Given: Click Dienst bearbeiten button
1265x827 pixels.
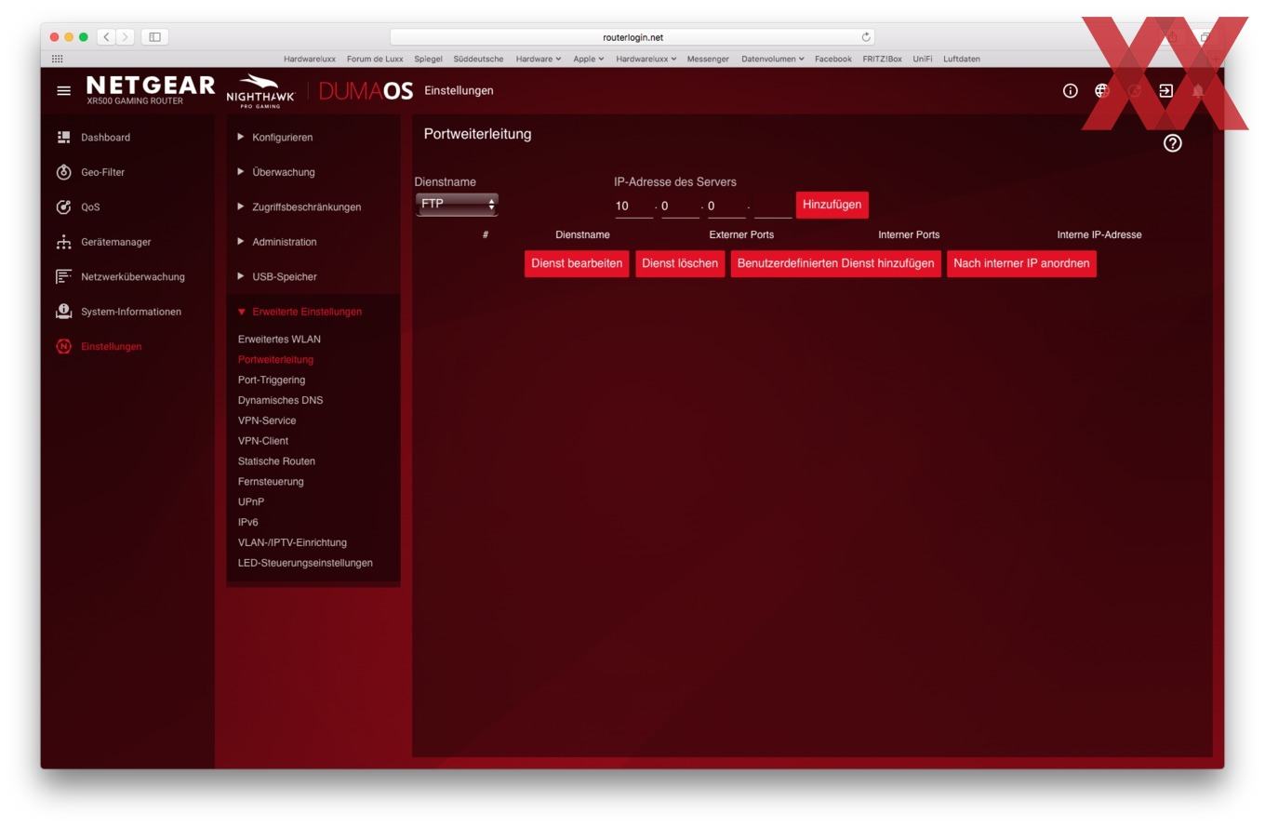Looking at the screenshot, I should (577, 264).
